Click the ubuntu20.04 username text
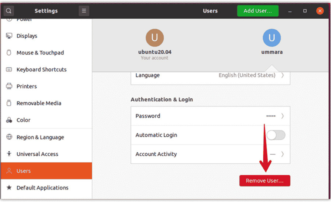The image size is (331, 202). tap(155, 52)
